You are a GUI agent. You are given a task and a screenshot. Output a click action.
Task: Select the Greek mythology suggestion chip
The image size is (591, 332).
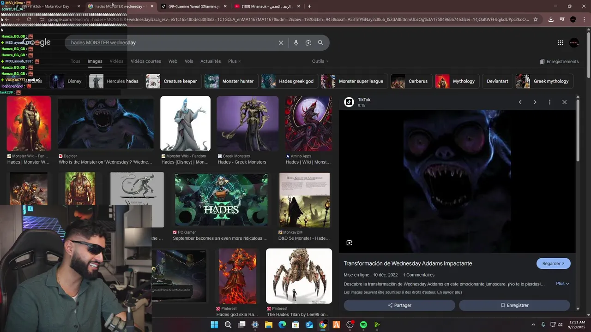[x=544, y=81]
